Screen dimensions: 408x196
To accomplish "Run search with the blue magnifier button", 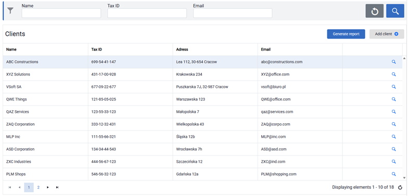I will (395, 11).
